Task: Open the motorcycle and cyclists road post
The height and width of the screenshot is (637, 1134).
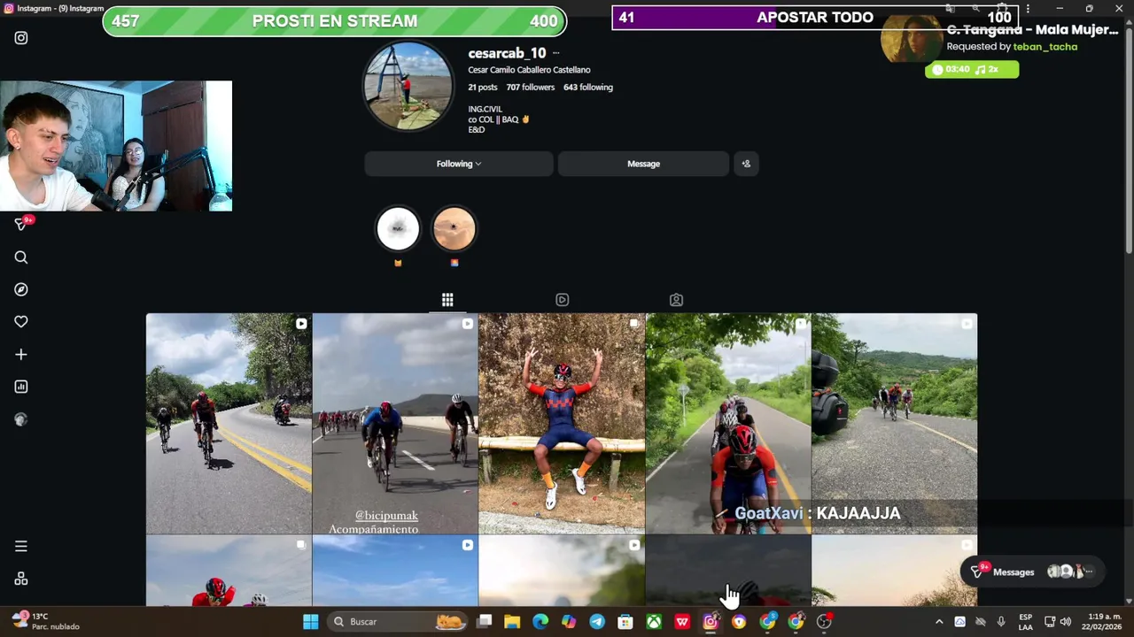Action: pos(895,424)
